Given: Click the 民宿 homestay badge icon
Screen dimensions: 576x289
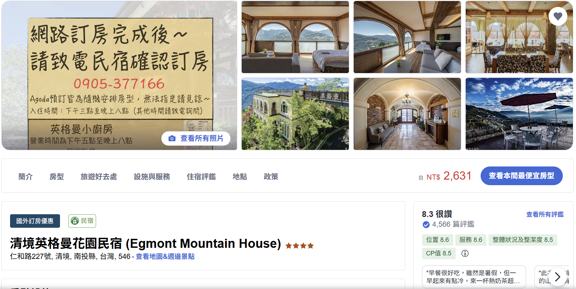Looking at the screenshot, I should 75,221.
